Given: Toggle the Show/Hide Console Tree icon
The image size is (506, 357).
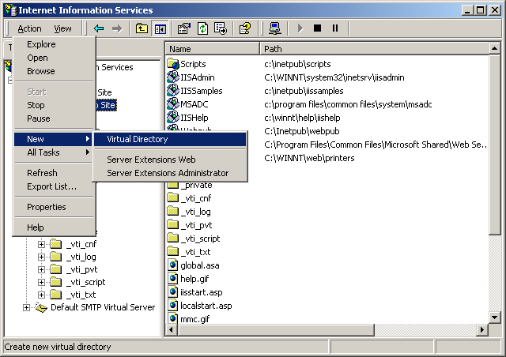Looking at the screenshot, I should click(x=160, y=28).
